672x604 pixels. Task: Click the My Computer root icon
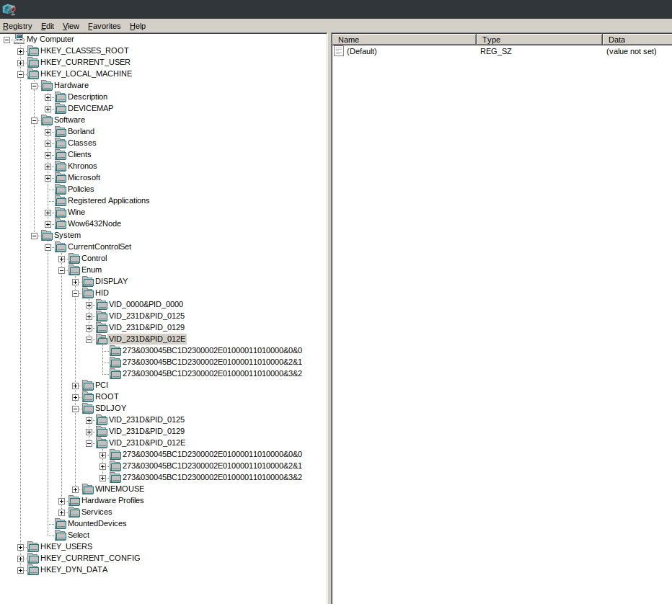pyautogui.click(x=19, y=39)
